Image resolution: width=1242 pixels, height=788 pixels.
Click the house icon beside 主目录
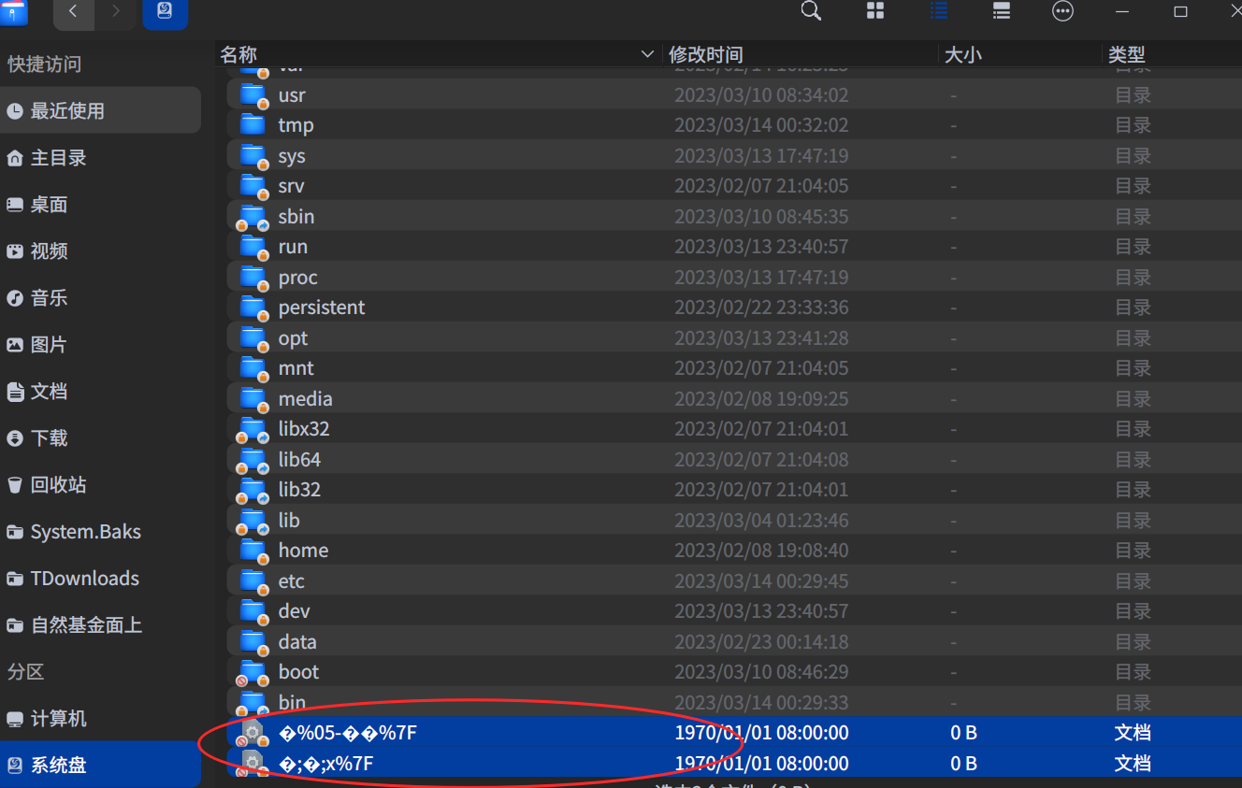point(15,158)
